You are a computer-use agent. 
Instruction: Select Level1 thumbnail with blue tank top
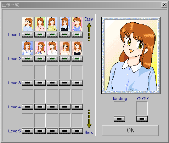coord(77,24)
